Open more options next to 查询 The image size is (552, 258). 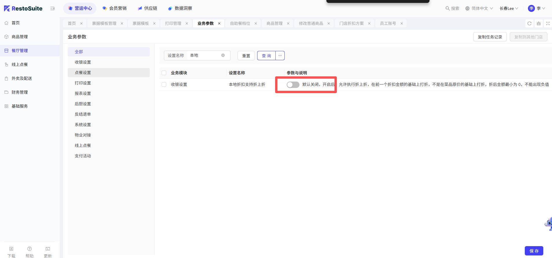pyautogui.click(x=280, y=56)
